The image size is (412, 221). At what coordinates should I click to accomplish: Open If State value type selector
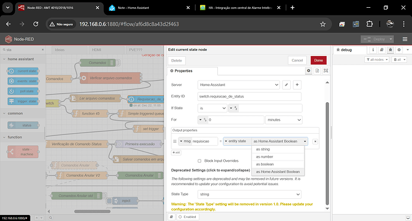point(233,108)
